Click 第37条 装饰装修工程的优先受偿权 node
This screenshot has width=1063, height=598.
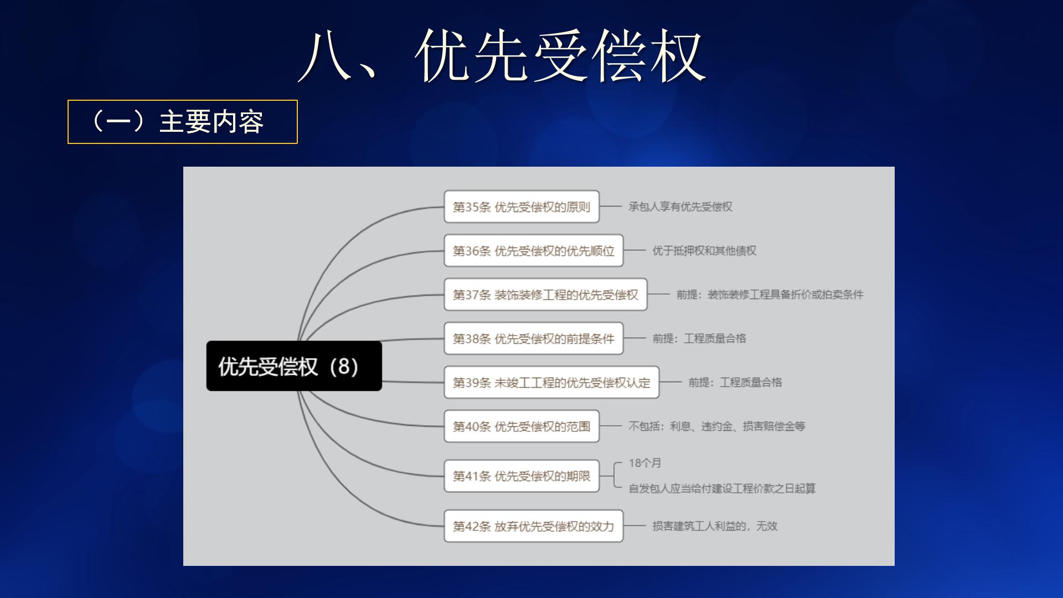coord(545,295)
